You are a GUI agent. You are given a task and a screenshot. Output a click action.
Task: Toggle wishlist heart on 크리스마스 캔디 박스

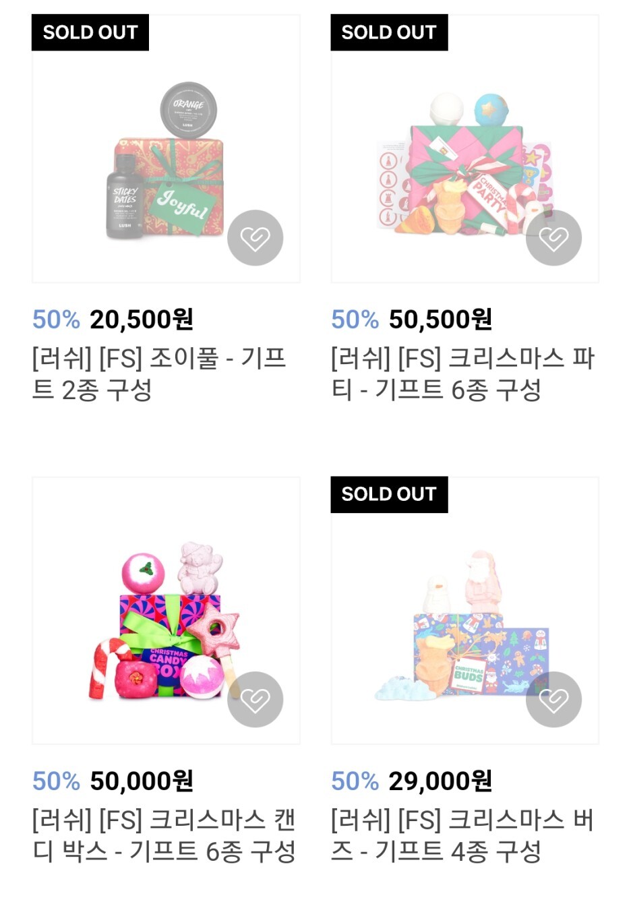coord(255,700)
